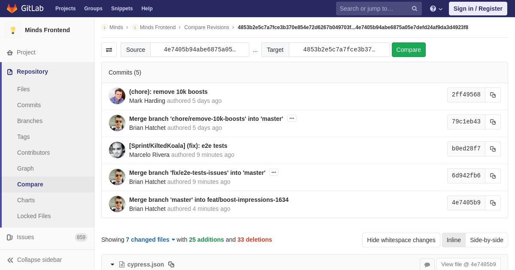Click Mark Harding author link
This screenshot has width=515, height=270.
147,101
